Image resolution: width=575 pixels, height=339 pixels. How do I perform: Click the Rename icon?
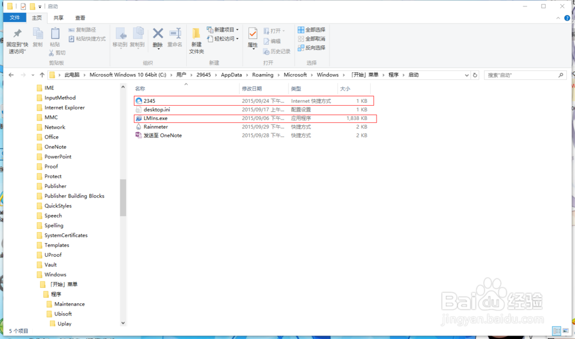coord(175,34)
